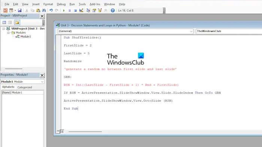
Task: Open the TheWindowsClub procedure dropdown
Action: [x=229, y=31]
